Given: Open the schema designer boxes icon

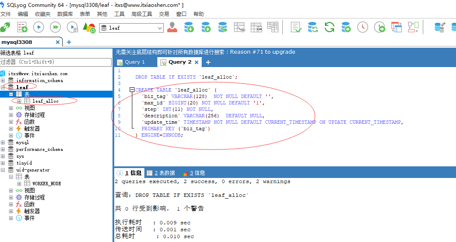Looking at the screenshot, I should click(413, 27).
